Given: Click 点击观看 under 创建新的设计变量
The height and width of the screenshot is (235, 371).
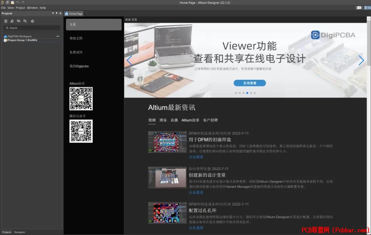Looking at the screenshot, I should point(196,192).
